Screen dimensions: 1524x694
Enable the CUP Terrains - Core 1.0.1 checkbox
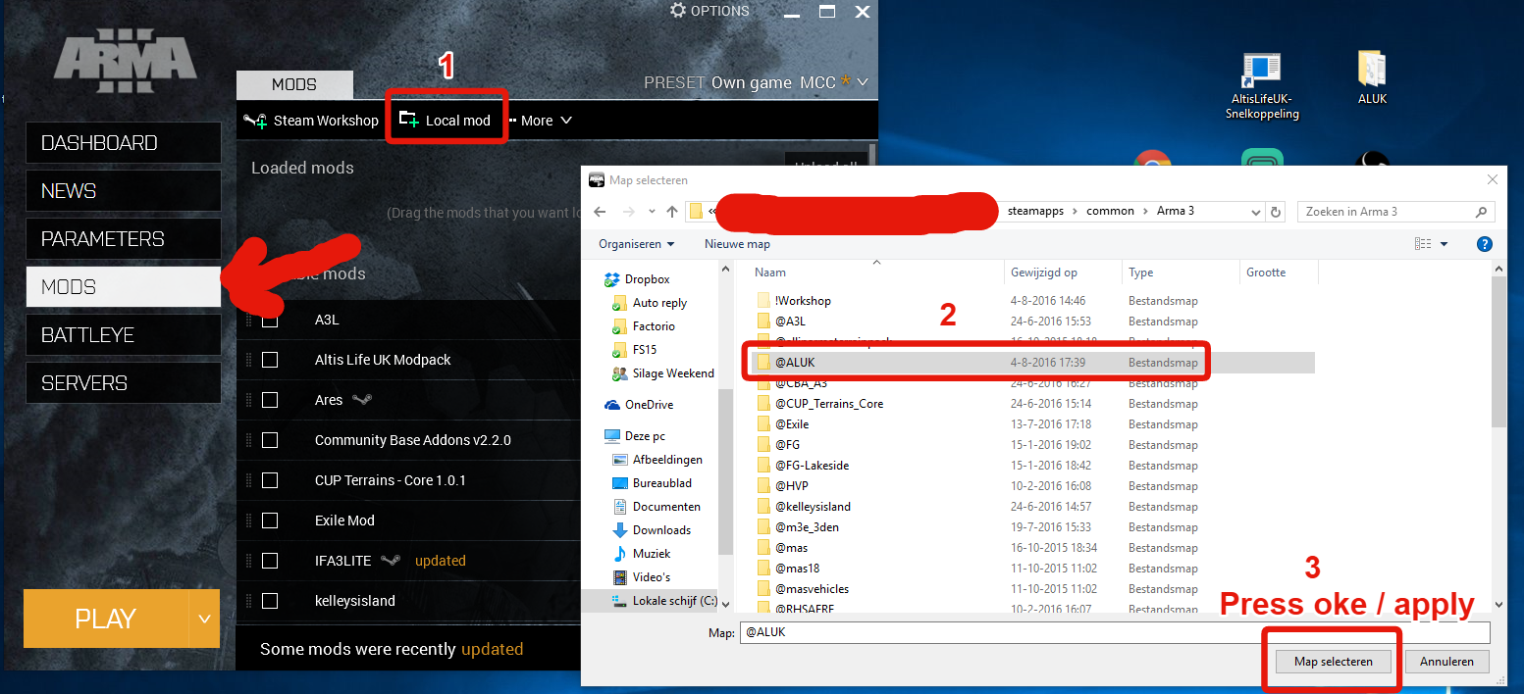[x=270, y=480]
